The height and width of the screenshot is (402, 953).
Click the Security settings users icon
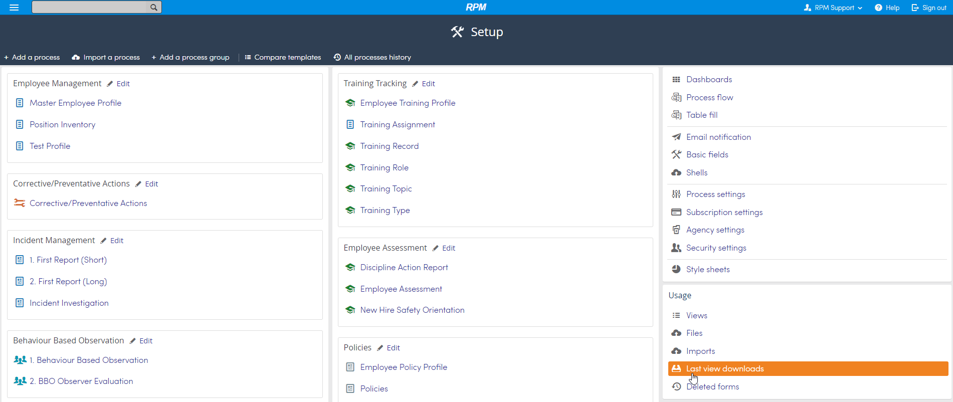676,248
